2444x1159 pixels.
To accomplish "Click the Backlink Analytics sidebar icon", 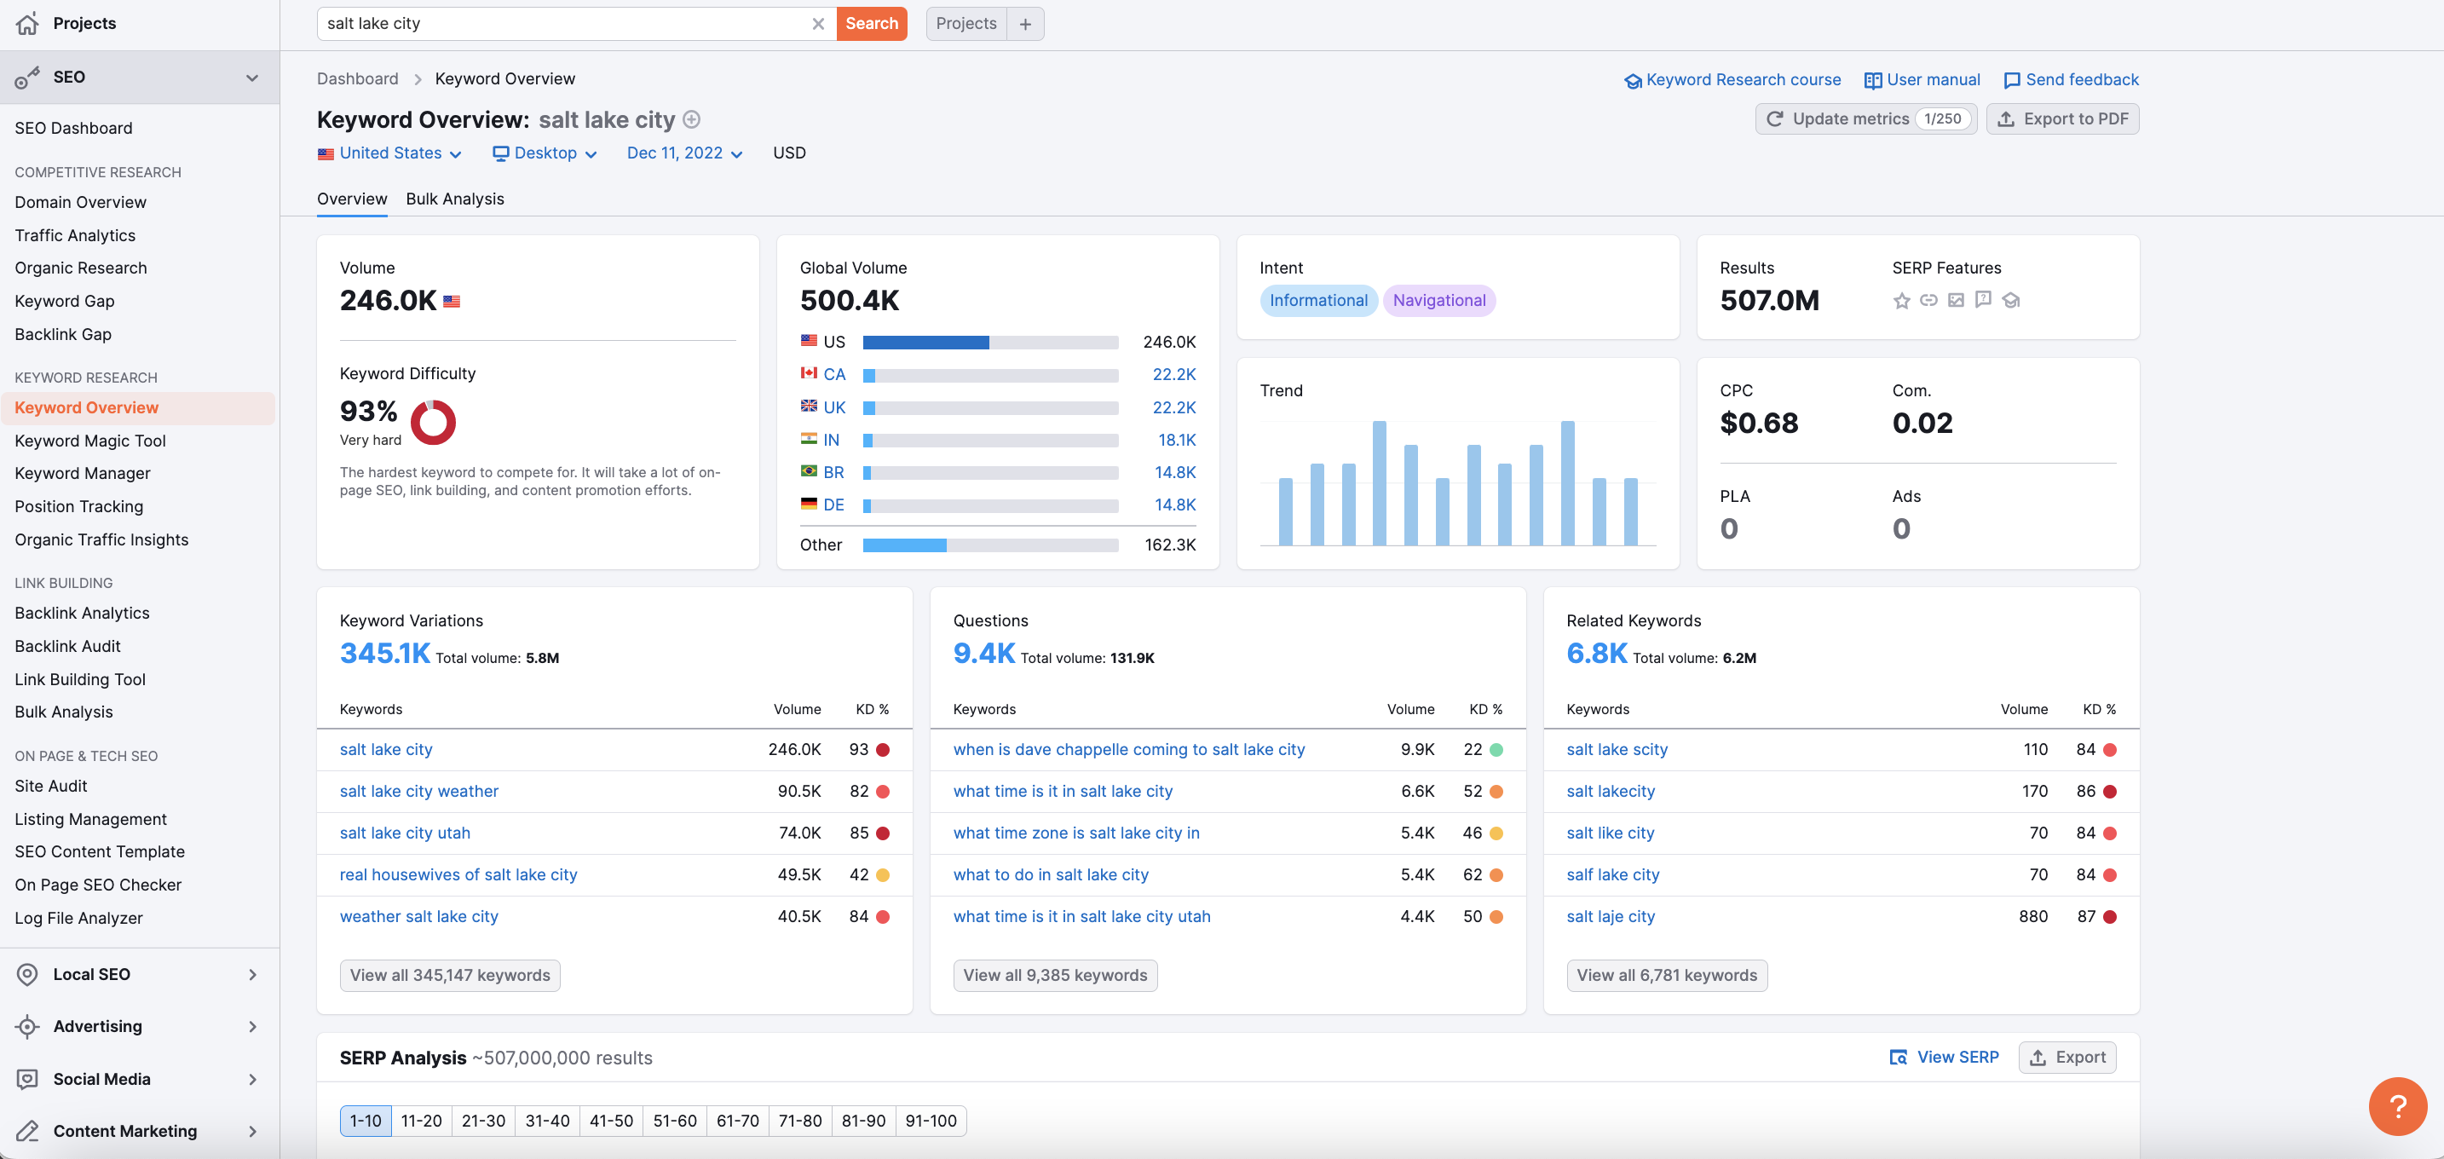I will 81,612.
